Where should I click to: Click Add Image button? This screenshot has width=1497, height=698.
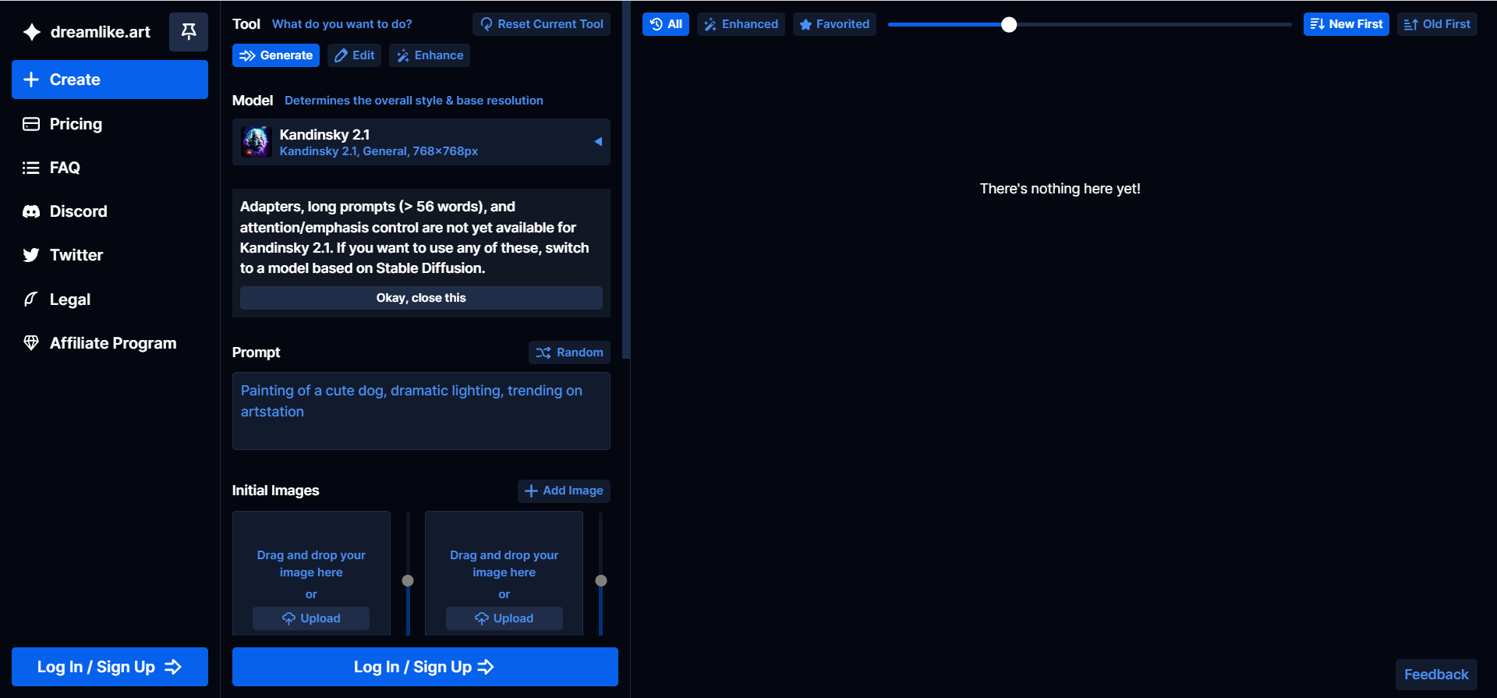tap(564, 491)
